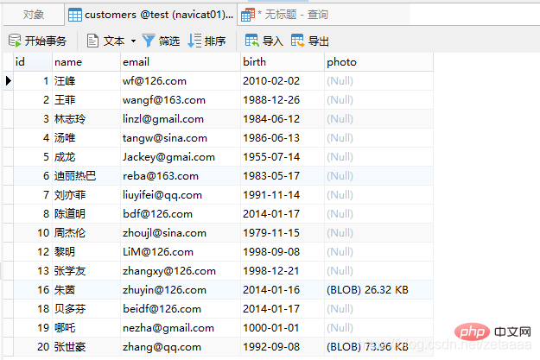Click the Sort (排序) icon

(194, 41)
